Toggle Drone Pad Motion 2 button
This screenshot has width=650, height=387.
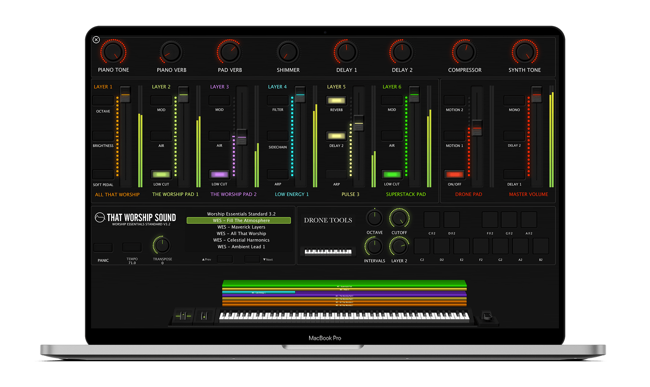[x=455, y=100]
